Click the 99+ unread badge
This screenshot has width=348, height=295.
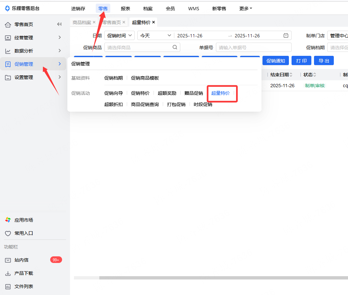(56, 260)
